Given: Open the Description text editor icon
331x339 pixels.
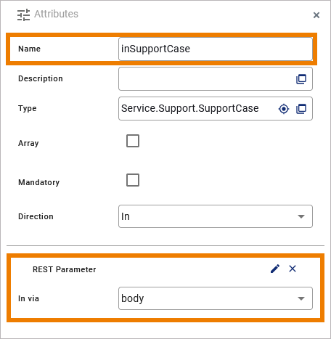Looking at the screenshot, I should click(x=301, y=79).
